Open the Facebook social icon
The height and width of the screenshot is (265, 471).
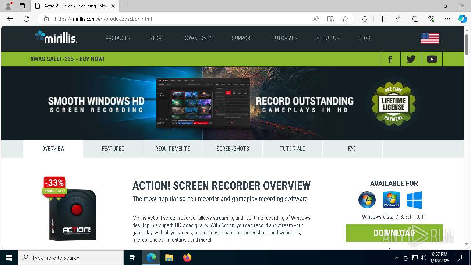click(390, 59)
